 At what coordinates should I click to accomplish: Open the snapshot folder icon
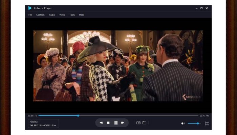pos(144,123)
